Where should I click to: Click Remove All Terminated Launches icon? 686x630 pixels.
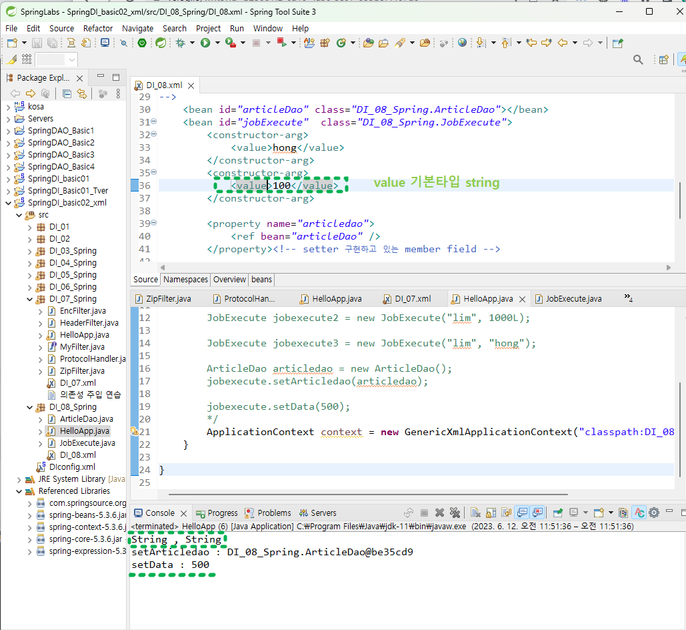pyautogui.click(x=455, y=513)
